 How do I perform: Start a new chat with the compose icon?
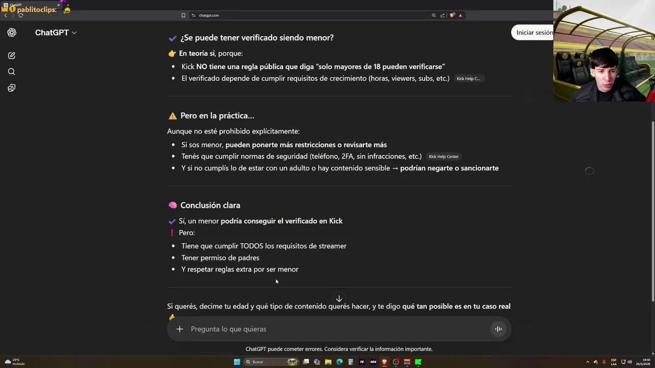click(x=12, y=55)
